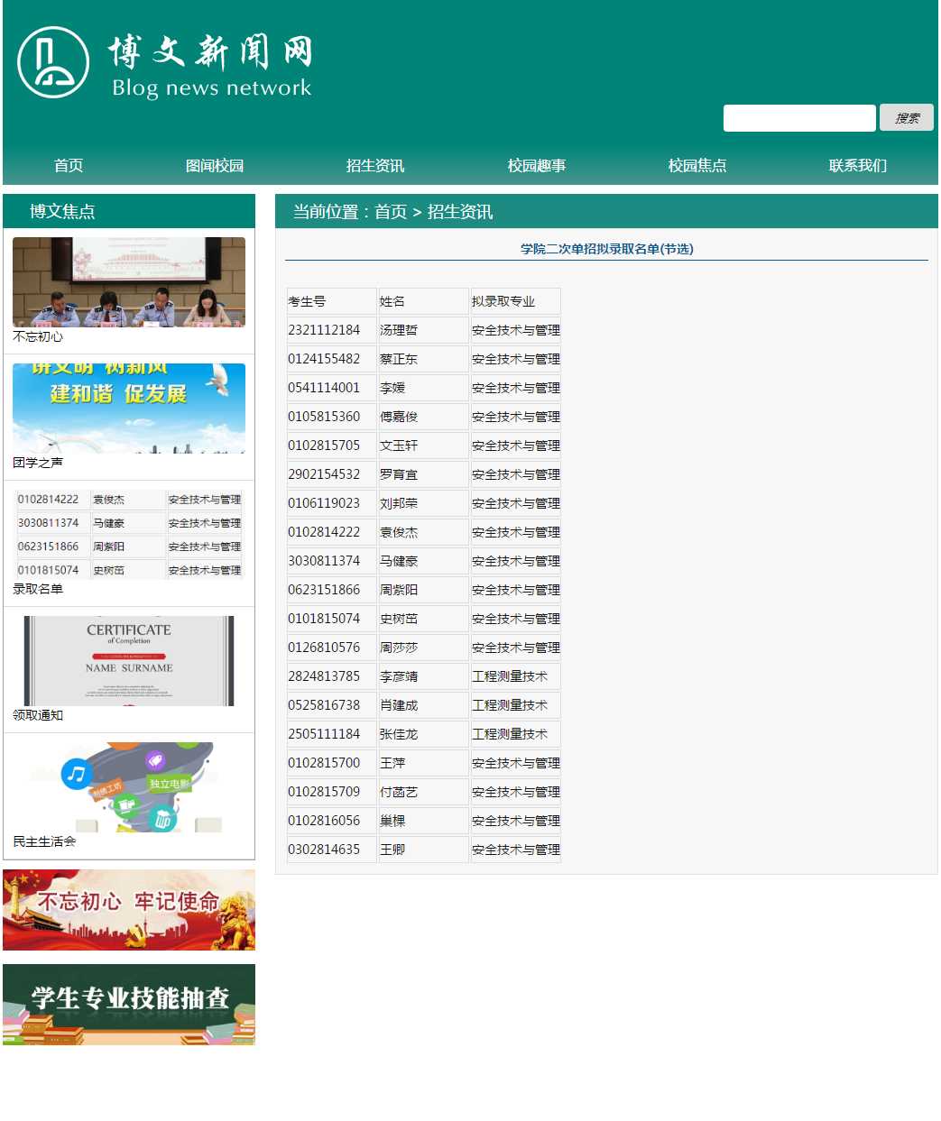941x1121 pixels.
Task: Open the 民主生活会 tornado icons thumbnail
Action: click(x=129, y=786)
